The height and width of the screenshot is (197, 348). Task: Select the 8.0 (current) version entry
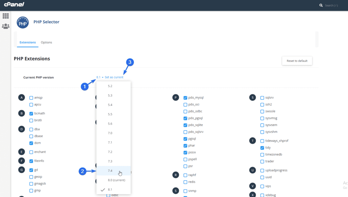tap(114, 180)
